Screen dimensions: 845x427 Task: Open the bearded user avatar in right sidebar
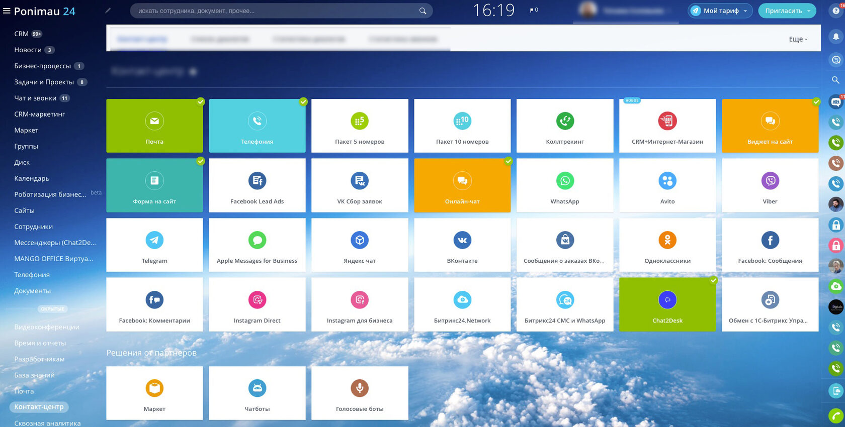tap(836, 204)
